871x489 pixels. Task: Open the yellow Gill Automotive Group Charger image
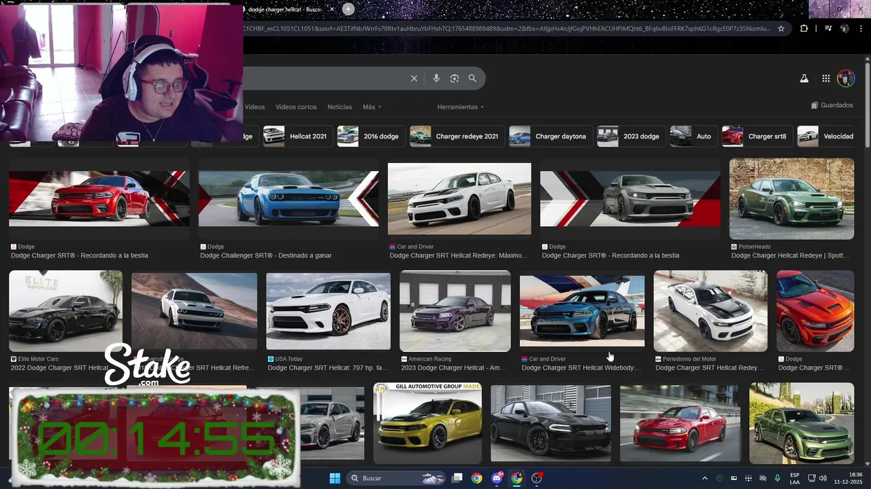pos(427,422)
